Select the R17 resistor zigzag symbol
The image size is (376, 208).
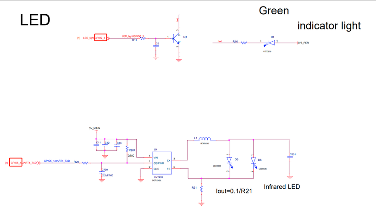pos(143,38)
